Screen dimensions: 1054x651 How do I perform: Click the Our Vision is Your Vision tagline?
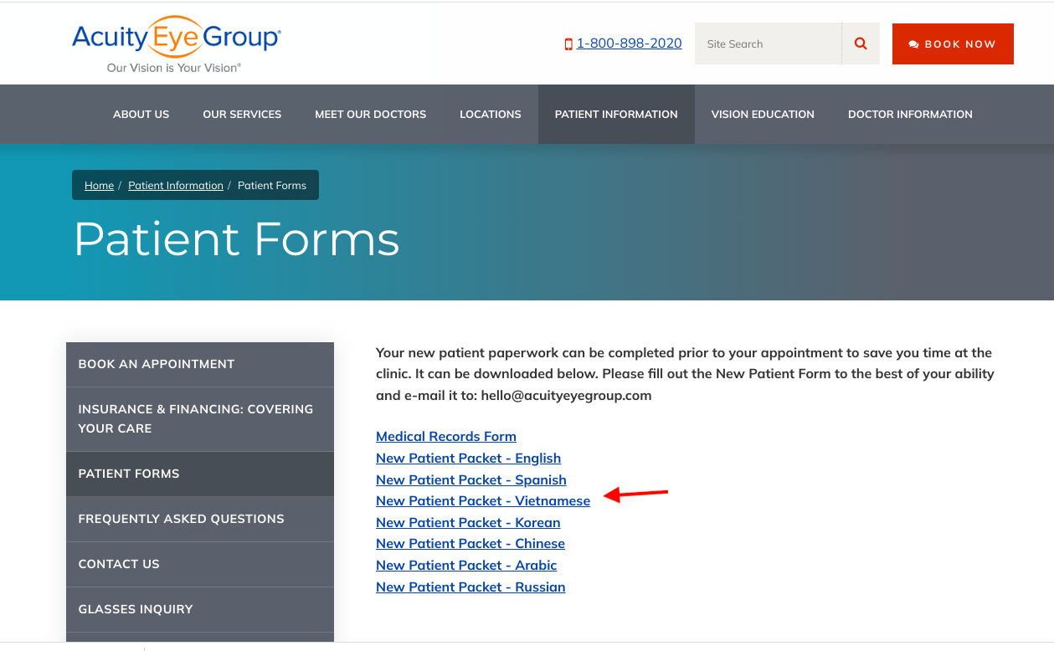(174, 68)
